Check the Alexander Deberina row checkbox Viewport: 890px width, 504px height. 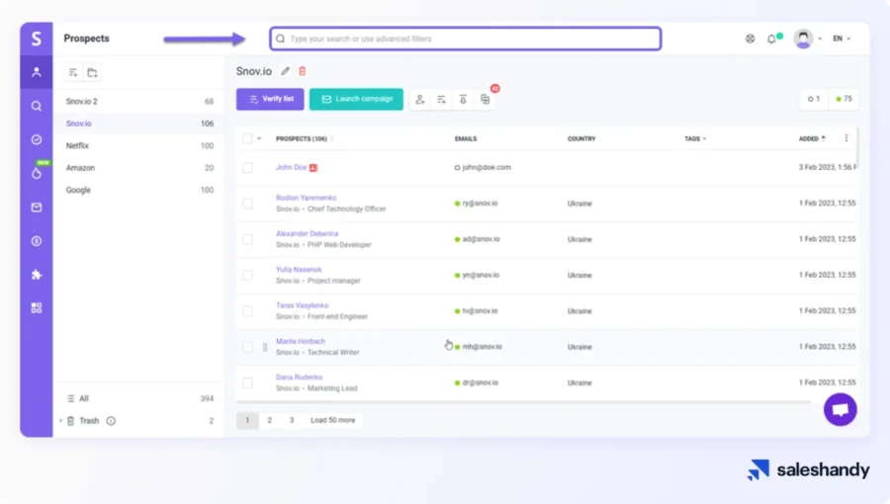pos(248,239)
